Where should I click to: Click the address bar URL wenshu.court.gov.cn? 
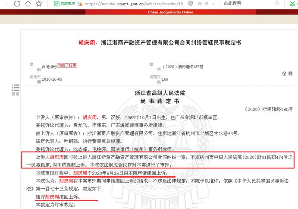134,4
